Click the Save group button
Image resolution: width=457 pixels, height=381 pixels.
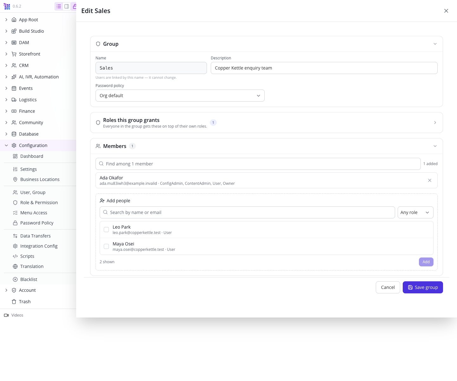(x=423, y=287)
